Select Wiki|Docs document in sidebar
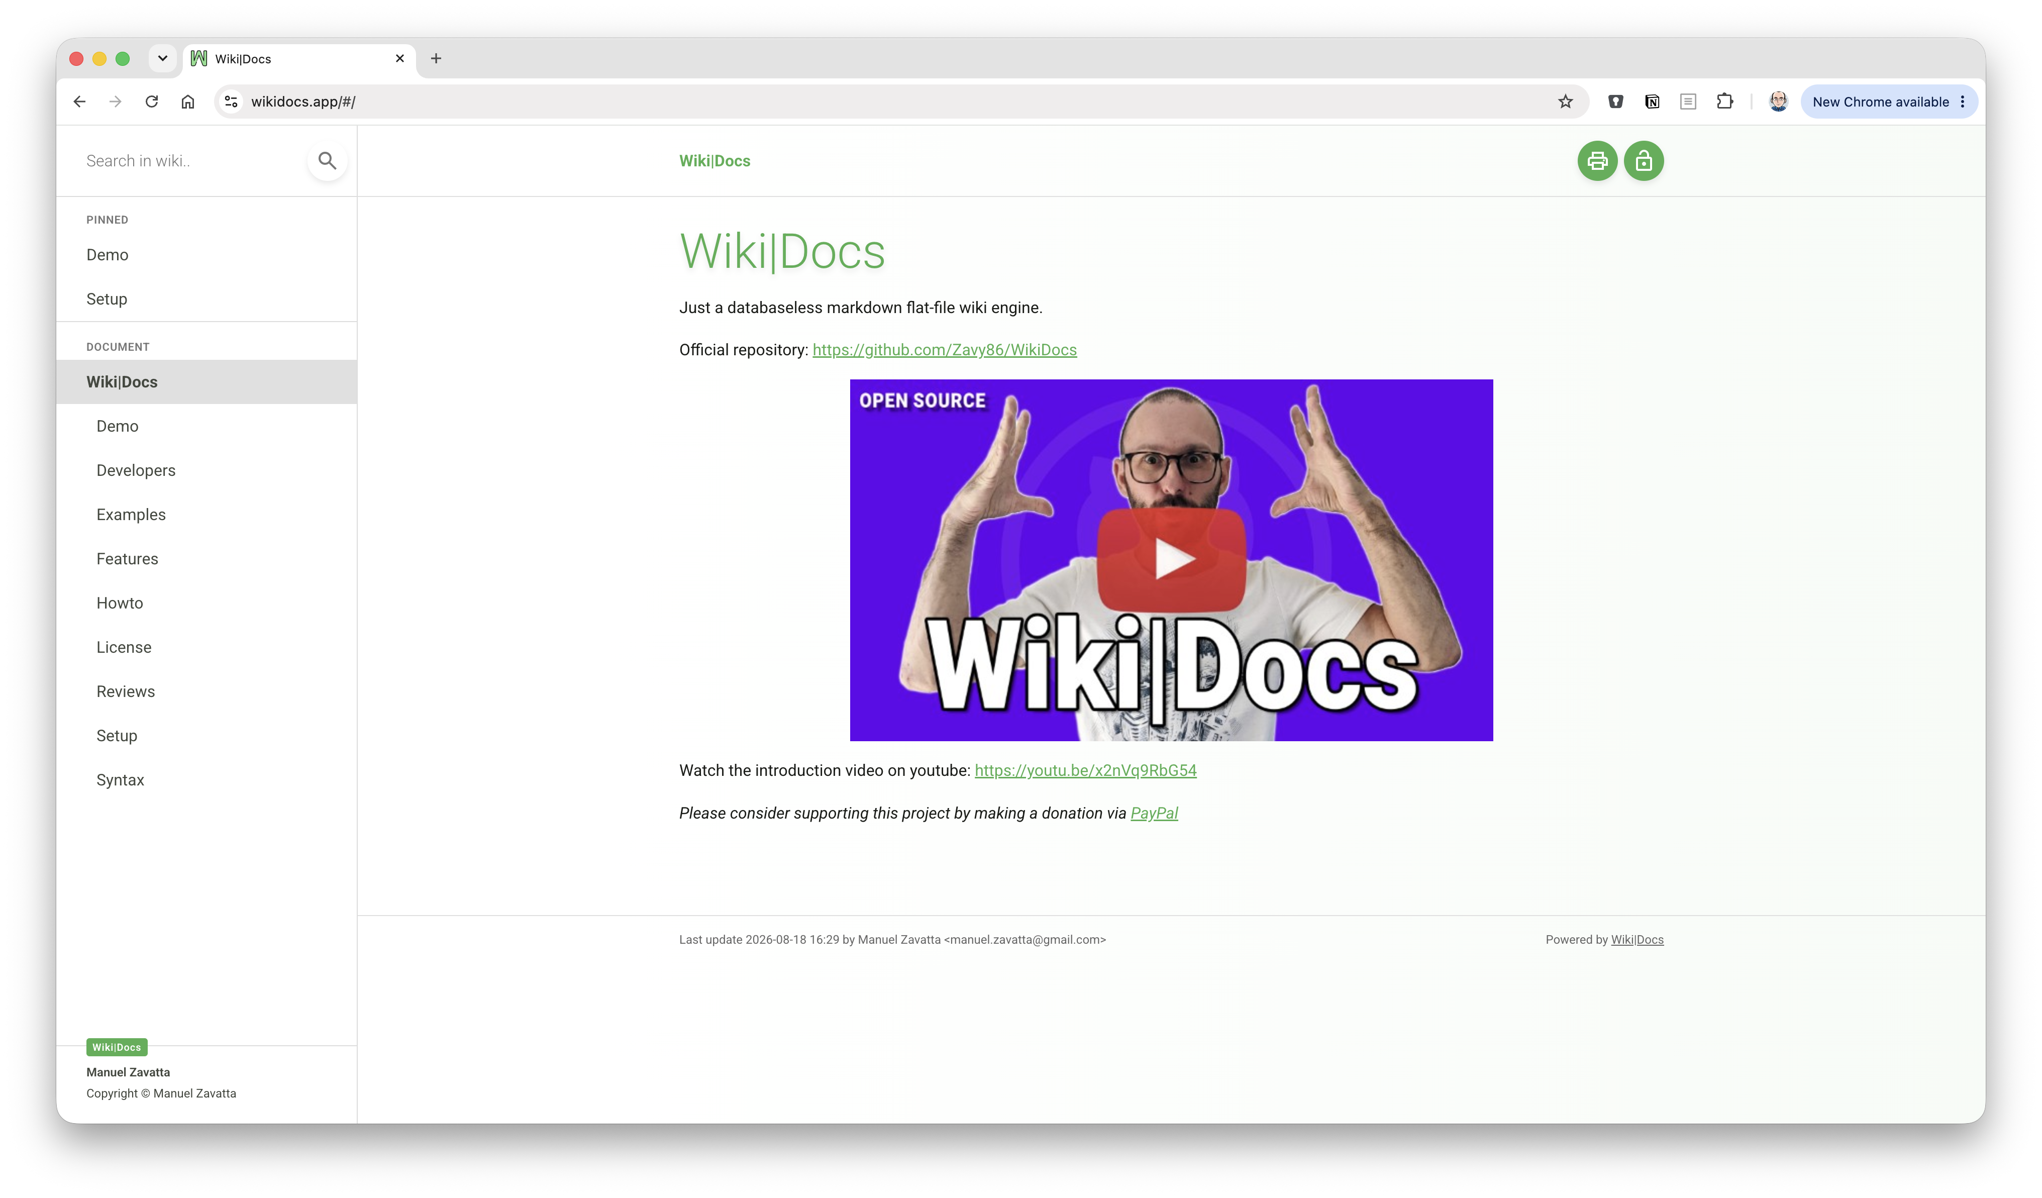 (x=207, y=382)
